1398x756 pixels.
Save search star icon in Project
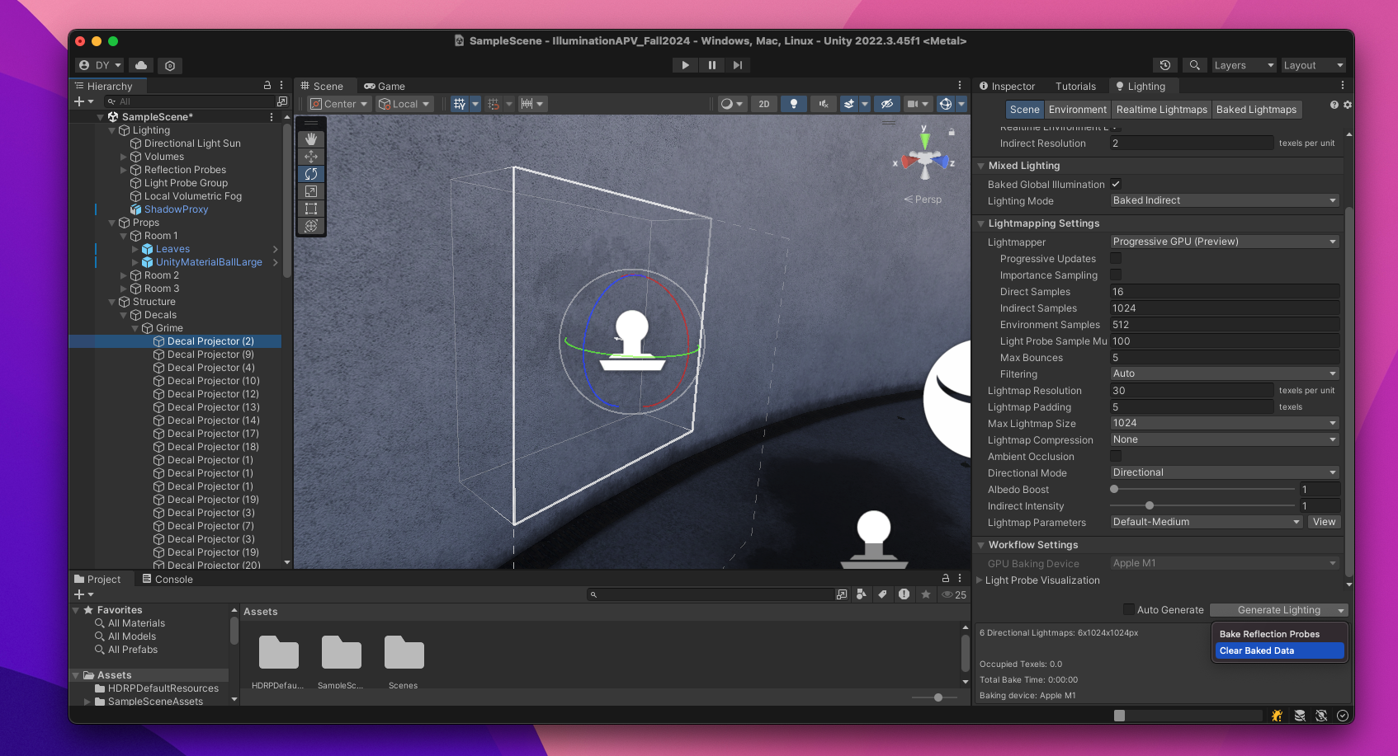tap(926, 594)
